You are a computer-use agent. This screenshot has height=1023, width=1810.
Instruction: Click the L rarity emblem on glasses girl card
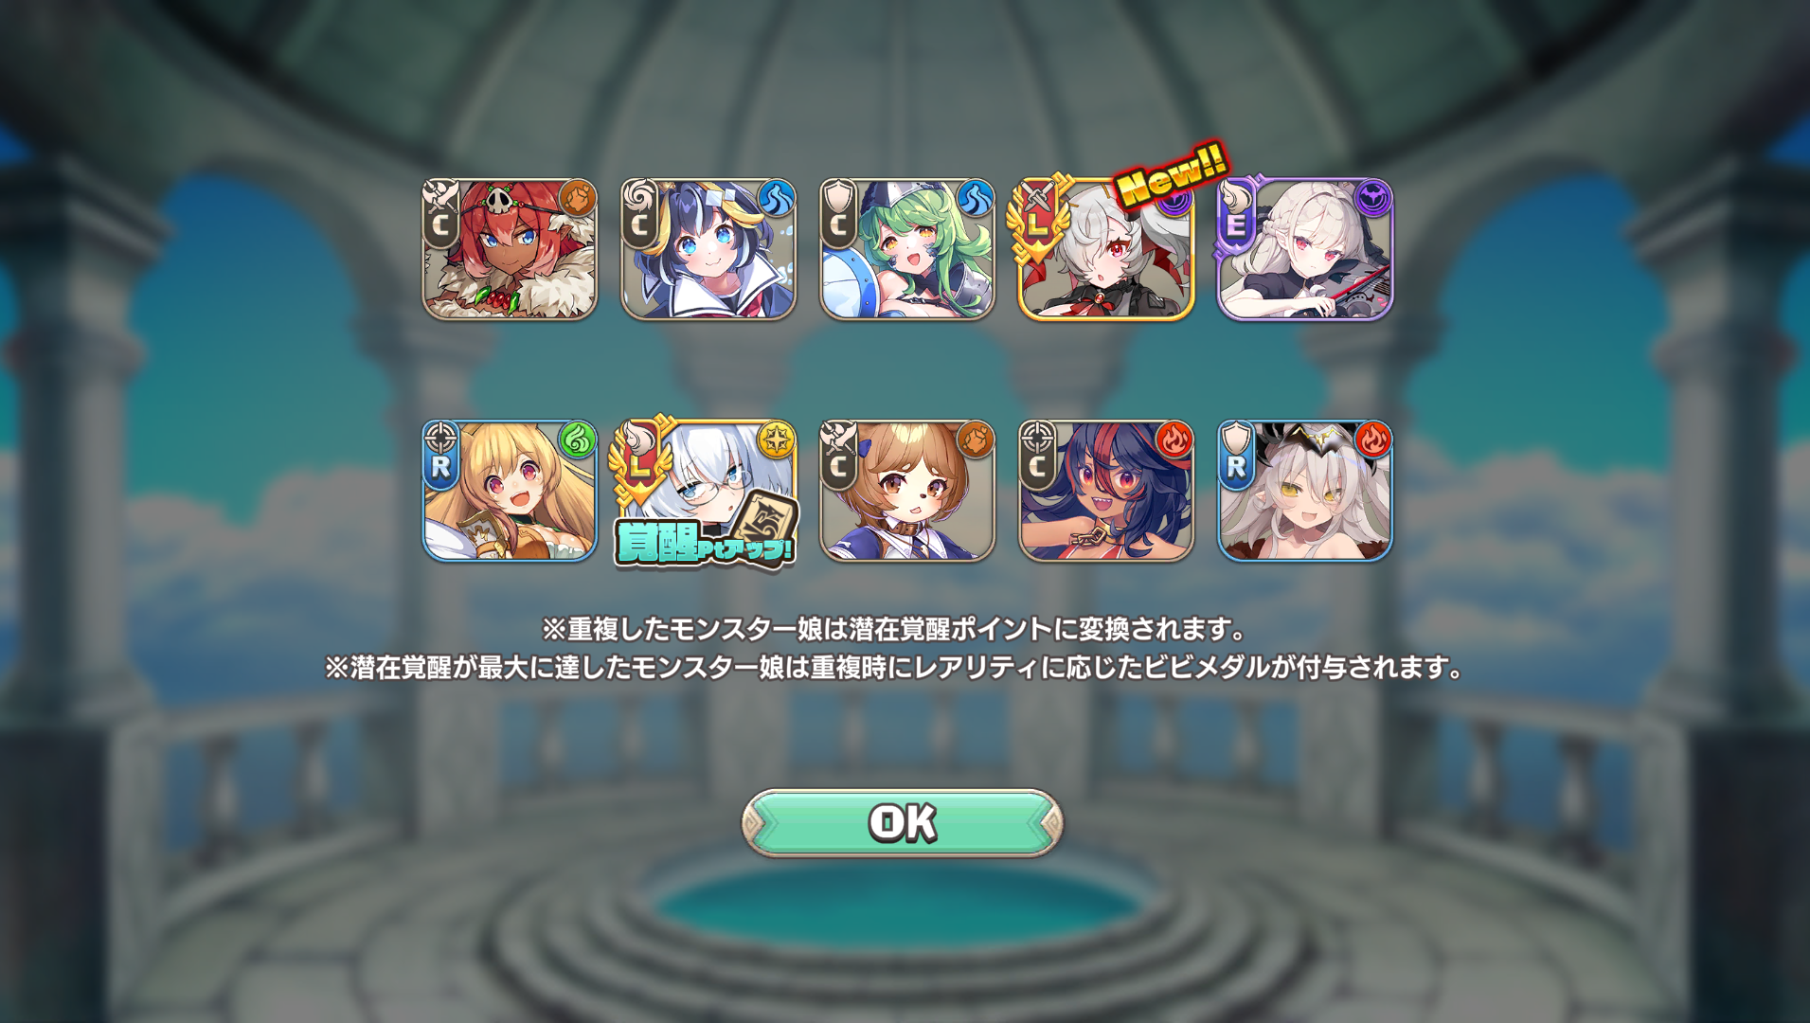pos(641,461)
